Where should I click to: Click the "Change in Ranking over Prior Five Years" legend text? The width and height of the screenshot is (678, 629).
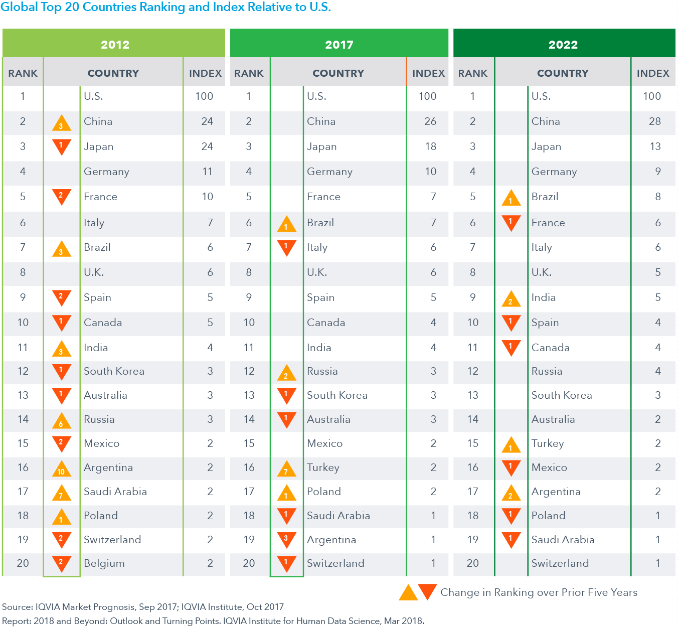(539, 592)
